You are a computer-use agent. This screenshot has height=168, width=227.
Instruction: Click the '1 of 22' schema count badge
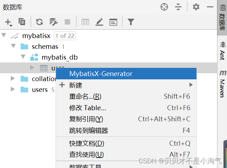pos(65,36)
